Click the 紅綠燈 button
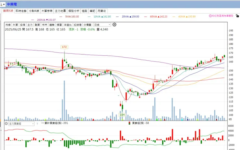The width and height of the screenshot is (240, 150). [78, 25]
